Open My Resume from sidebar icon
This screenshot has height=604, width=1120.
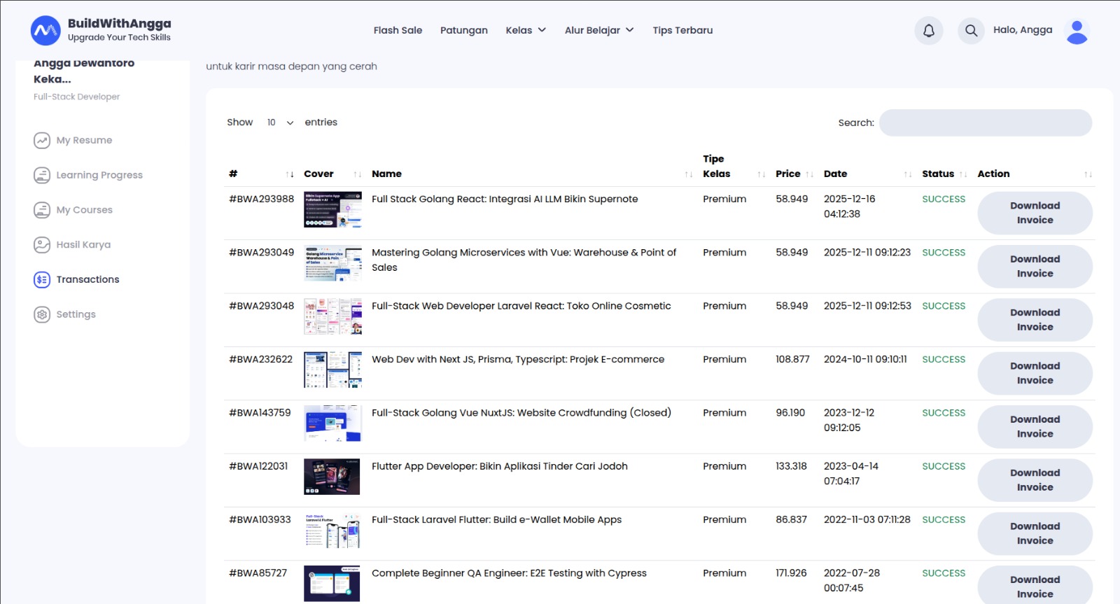42,141
